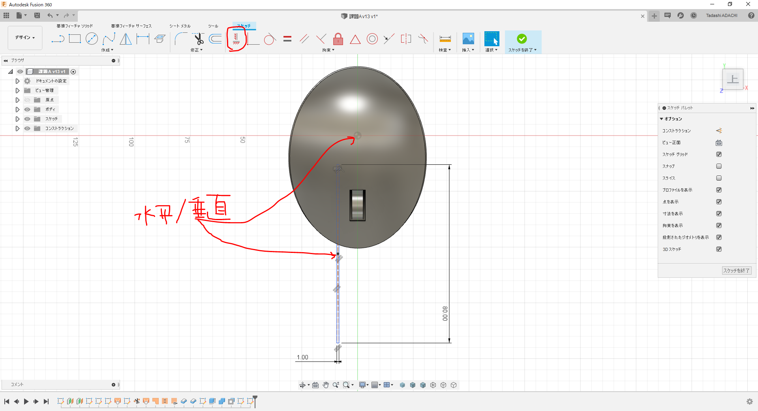
Task: Select the Circle sketch tool
Action: coord(92,39)
